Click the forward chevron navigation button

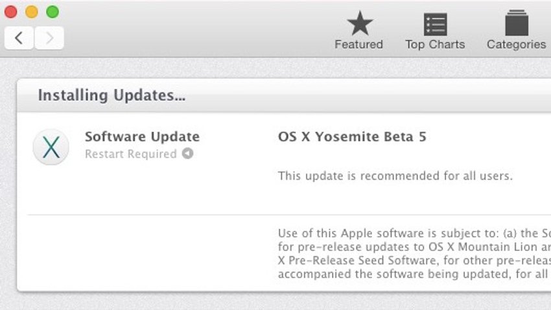[49, 38]
